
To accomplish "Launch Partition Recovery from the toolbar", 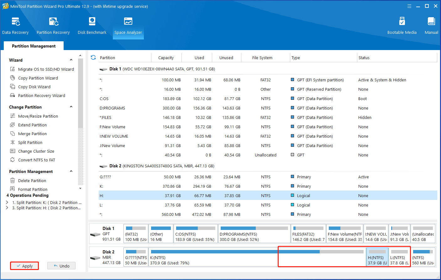I will 53,26.
